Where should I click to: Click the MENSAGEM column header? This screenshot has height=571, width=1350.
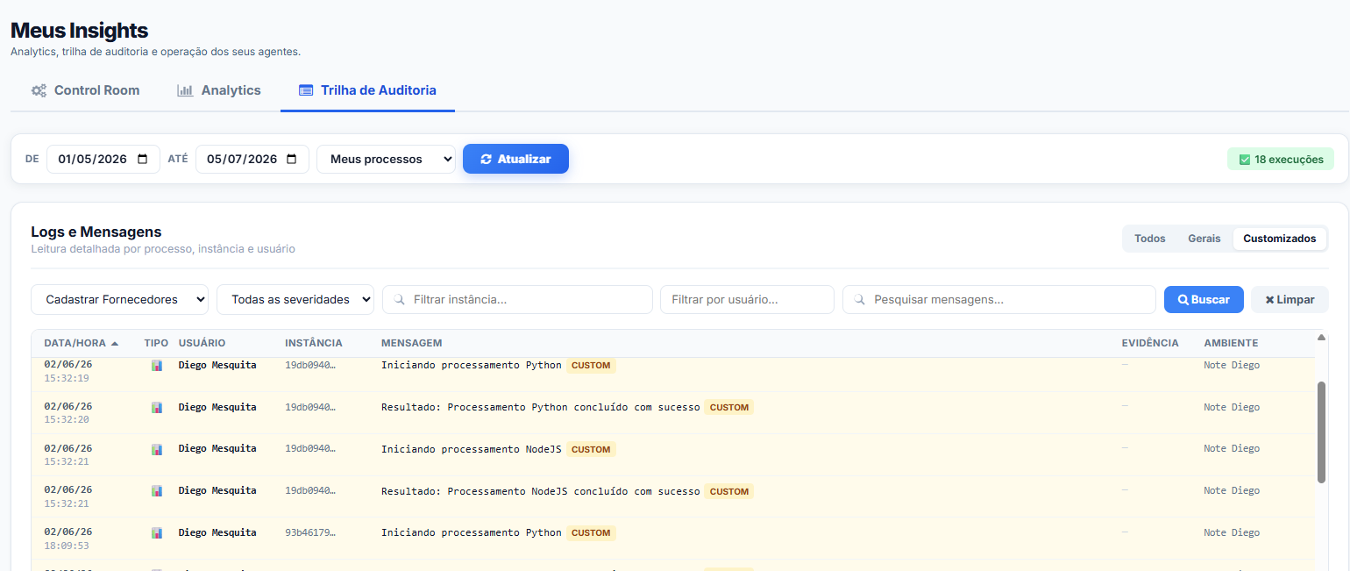pyautogui.click(x=412, y=343)
